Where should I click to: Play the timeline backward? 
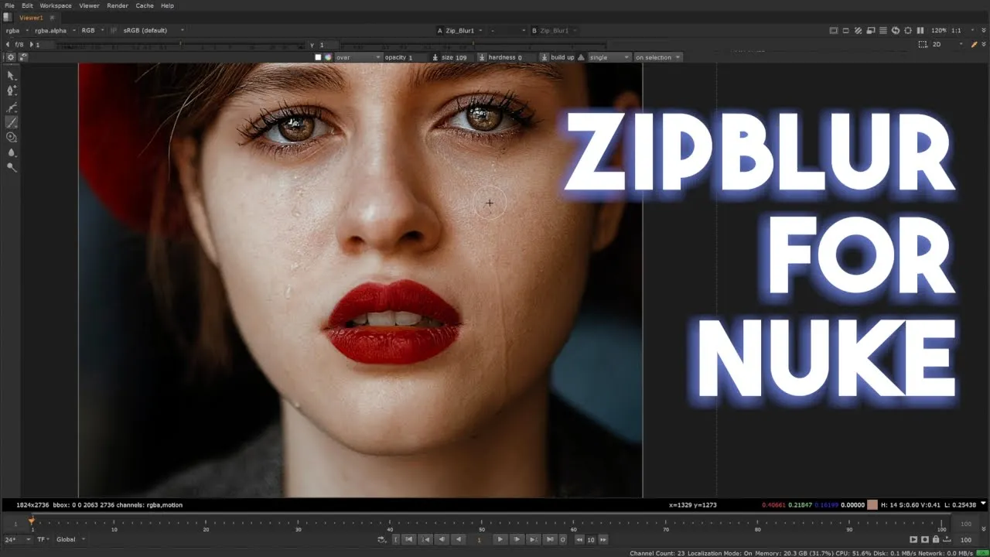click(x=459, y=539)
